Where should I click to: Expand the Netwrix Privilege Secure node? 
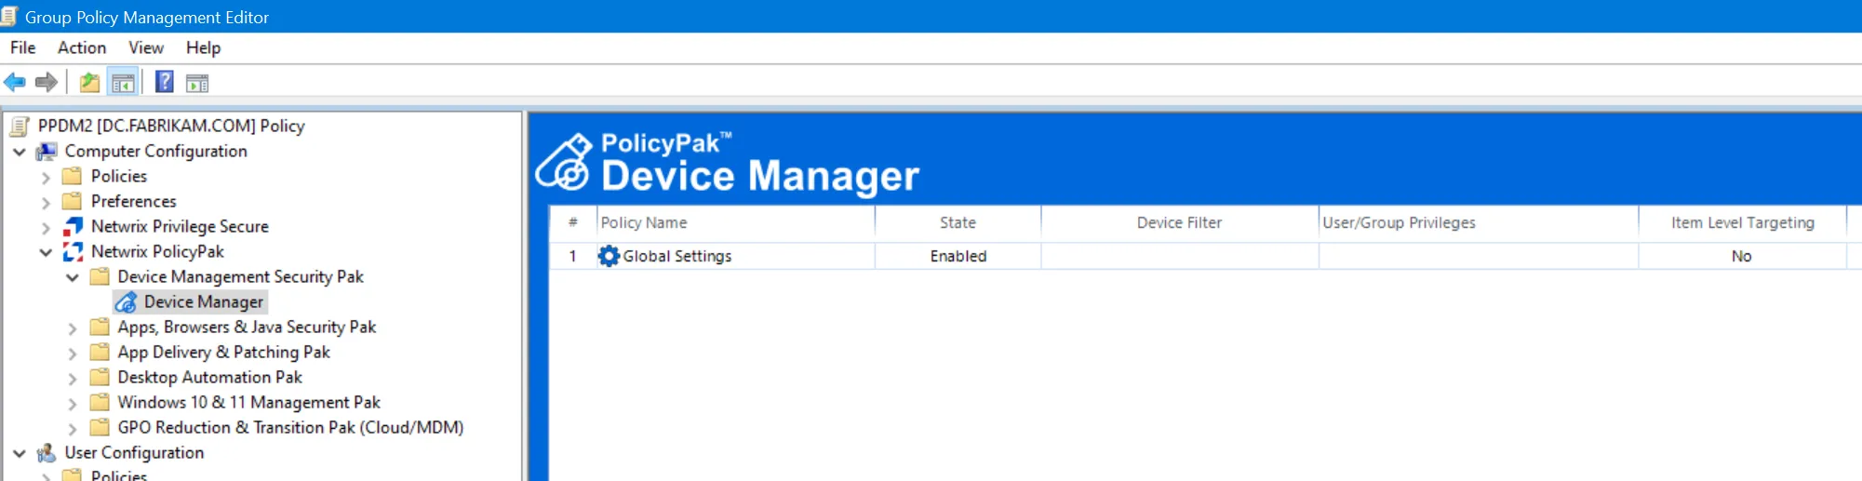(46, 227)
